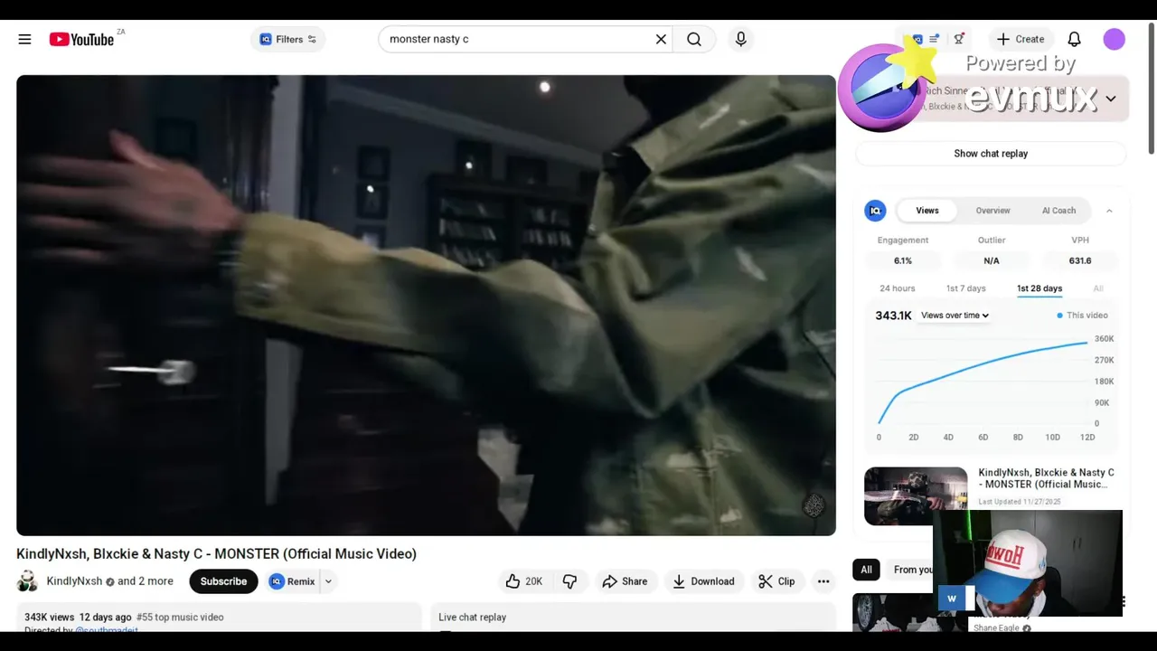Image resolution: width=1157 pixels, height=651 pixels.
Task: Click the video player area
Action: pos(426,305)
